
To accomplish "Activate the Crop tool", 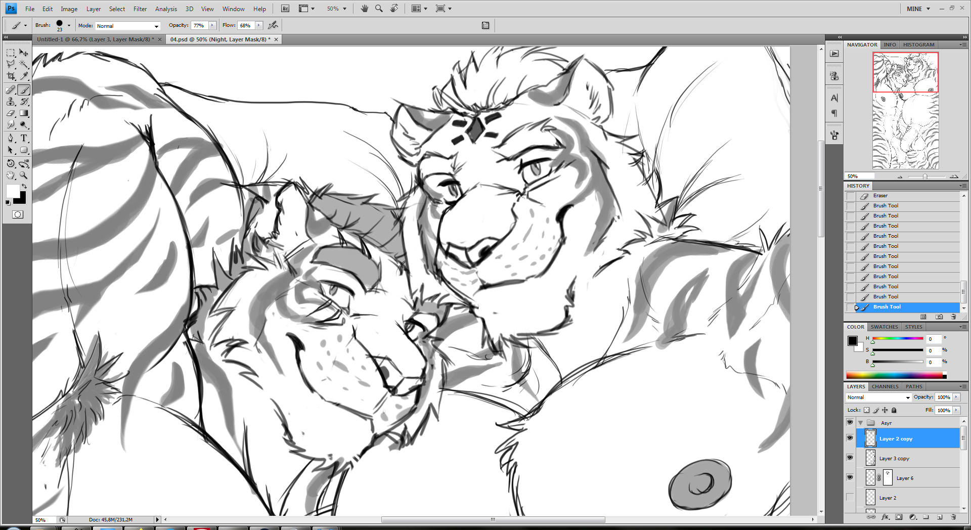I will 11,76.
